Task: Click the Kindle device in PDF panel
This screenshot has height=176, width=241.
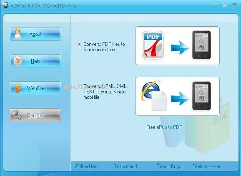Action: click(x=201, y=45)
